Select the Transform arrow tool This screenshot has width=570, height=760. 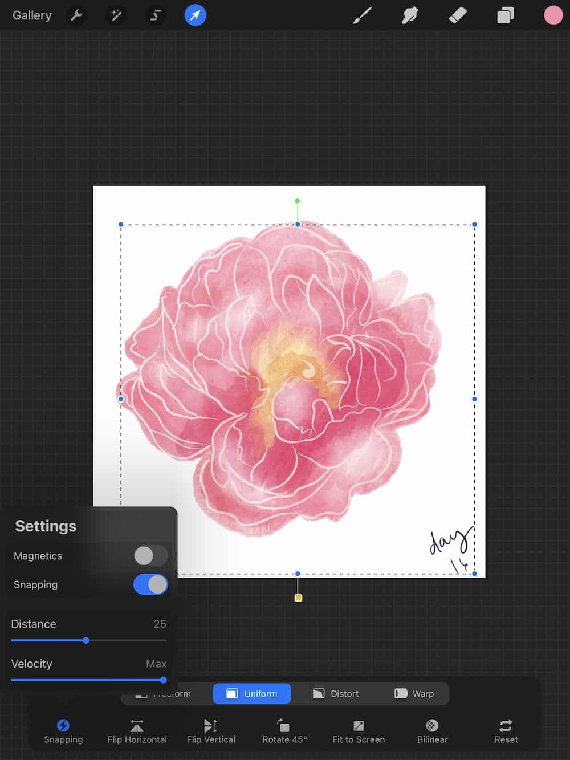click(194, 15)
